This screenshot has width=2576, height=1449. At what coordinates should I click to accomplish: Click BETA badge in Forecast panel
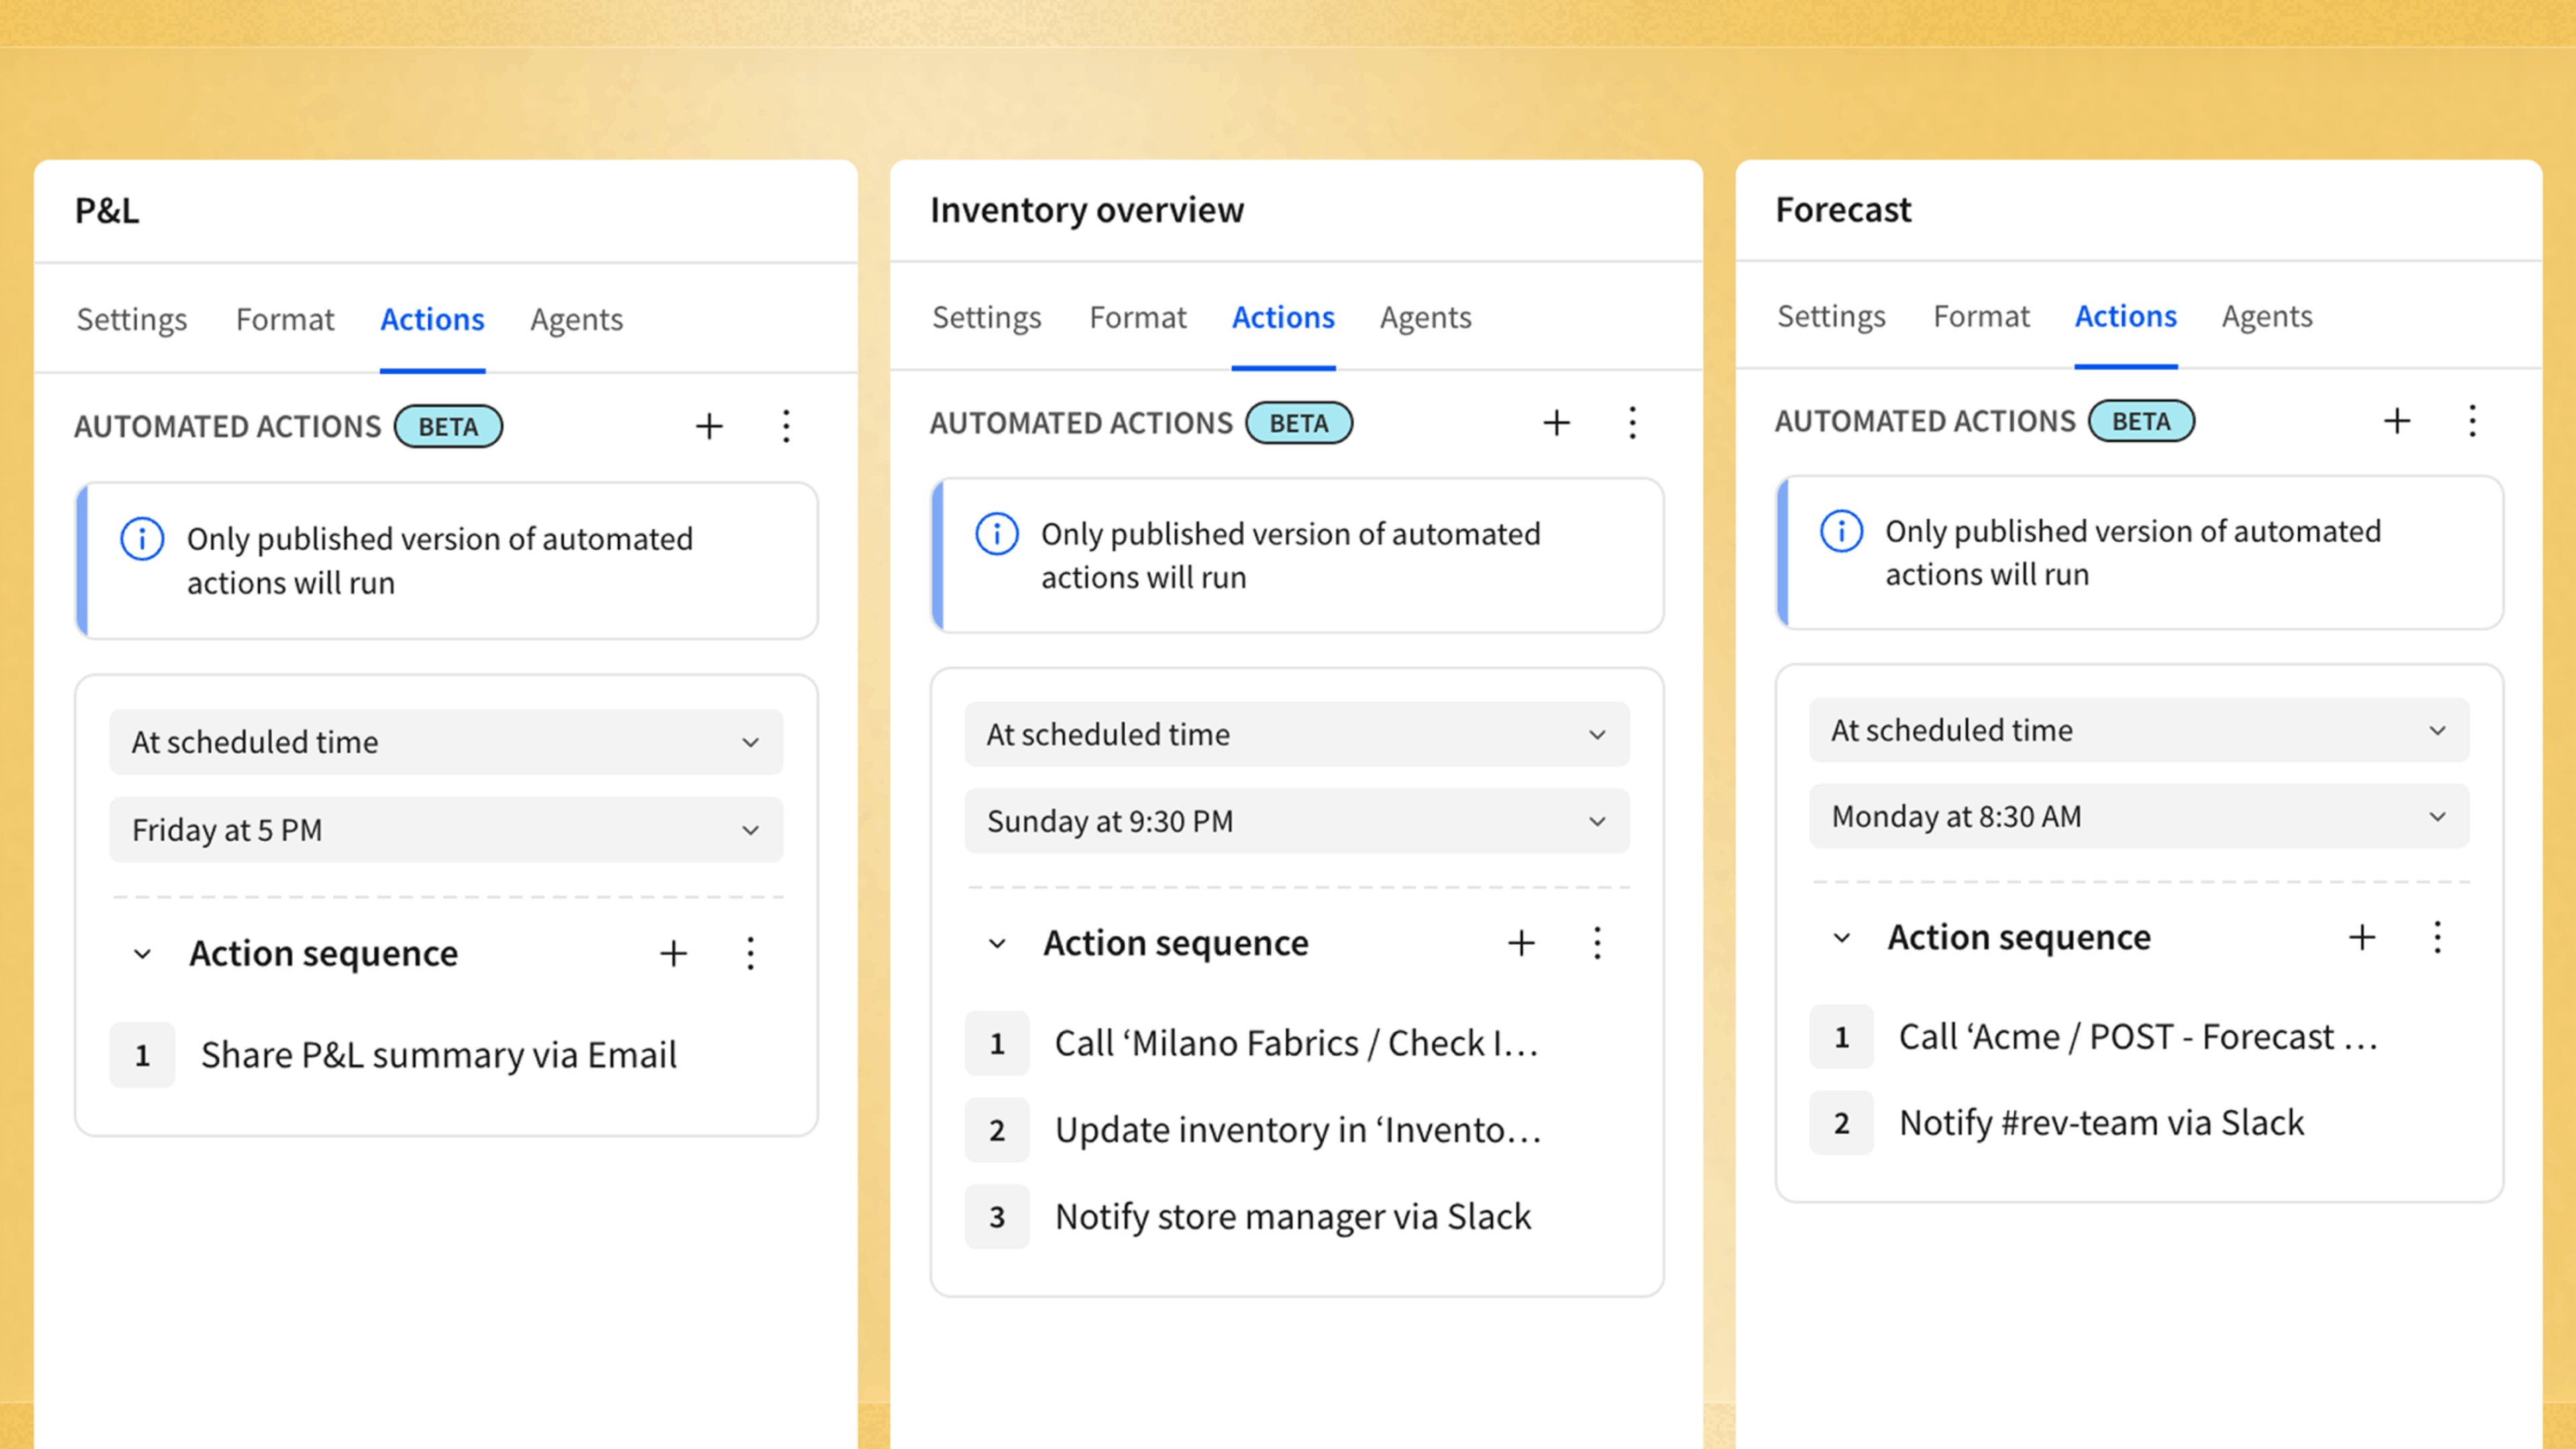pyautogui.click(x=2141, y=421)
